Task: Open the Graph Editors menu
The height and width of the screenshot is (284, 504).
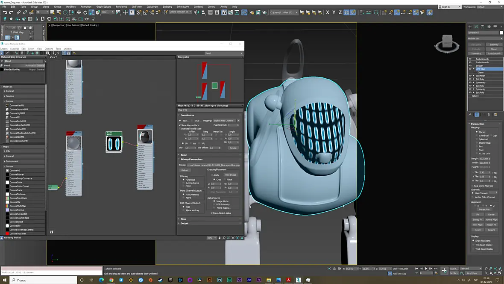Action: (x=103, y=7)
